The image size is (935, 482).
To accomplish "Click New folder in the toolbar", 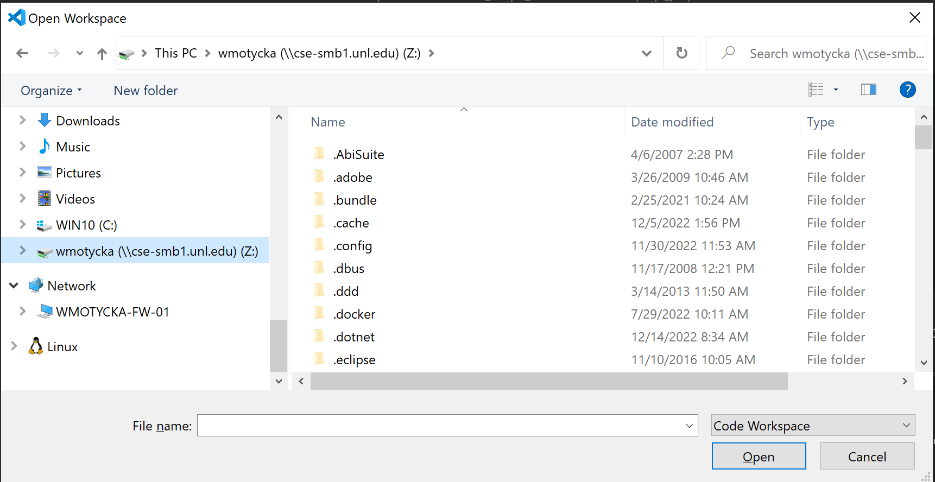I will 146,91.
